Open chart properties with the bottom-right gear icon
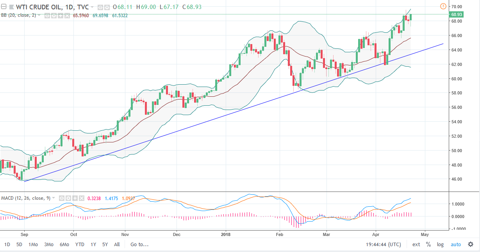The height and width of the screenshot is (252, 480). (x=470, y=244)
